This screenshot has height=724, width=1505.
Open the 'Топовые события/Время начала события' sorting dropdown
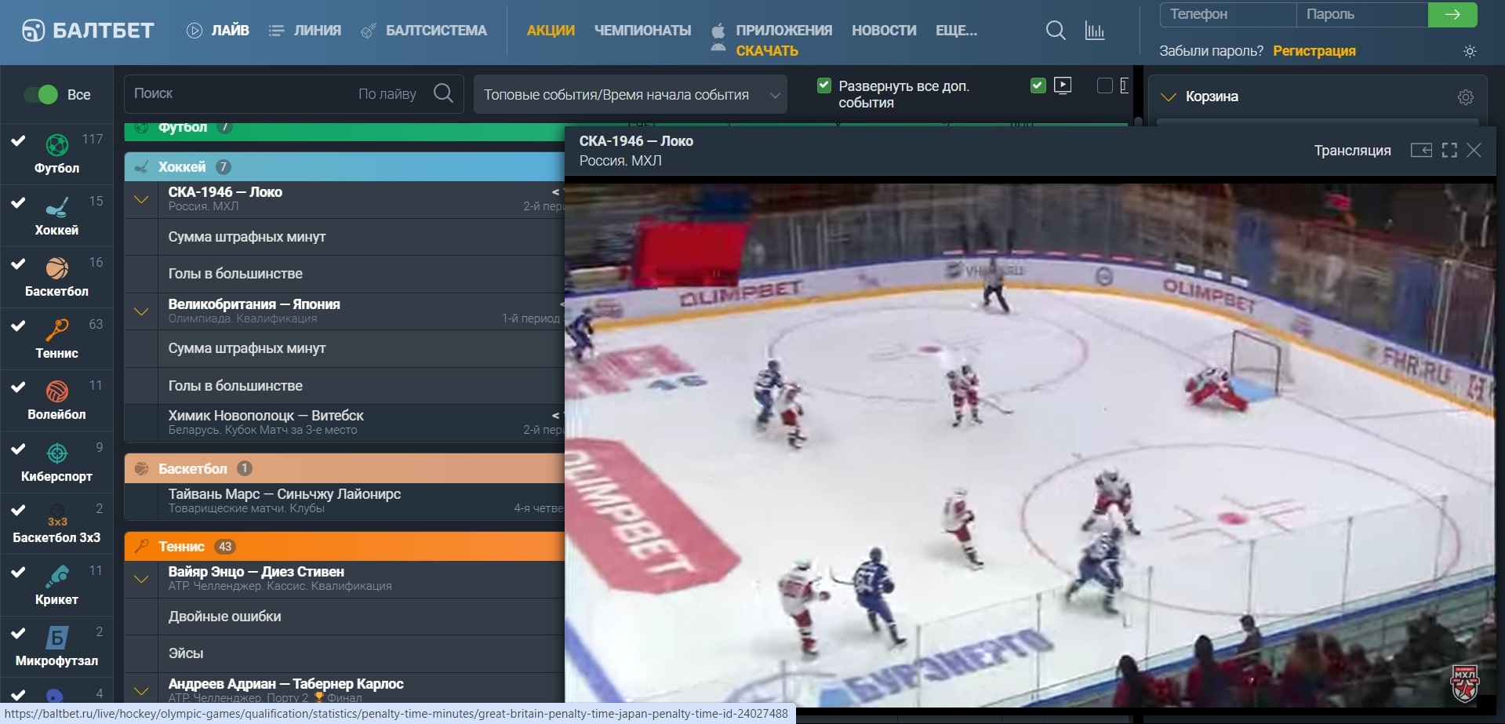click(x=630, y=95)
